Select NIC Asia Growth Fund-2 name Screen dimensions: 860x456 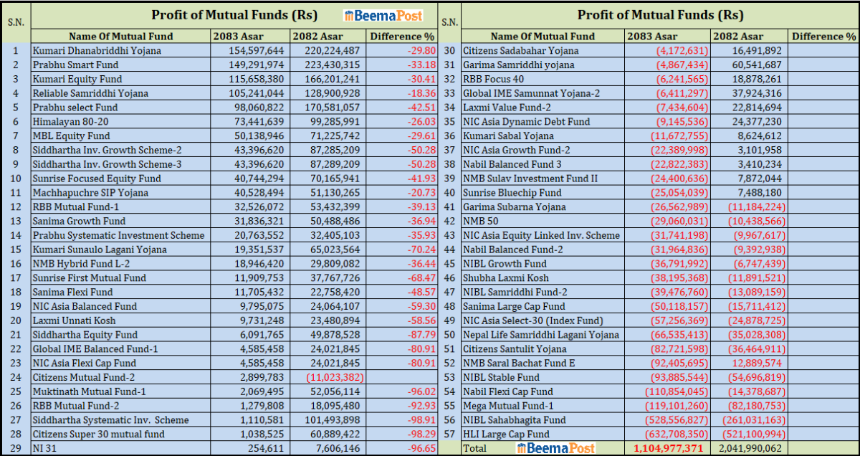[x=517, y=151]
